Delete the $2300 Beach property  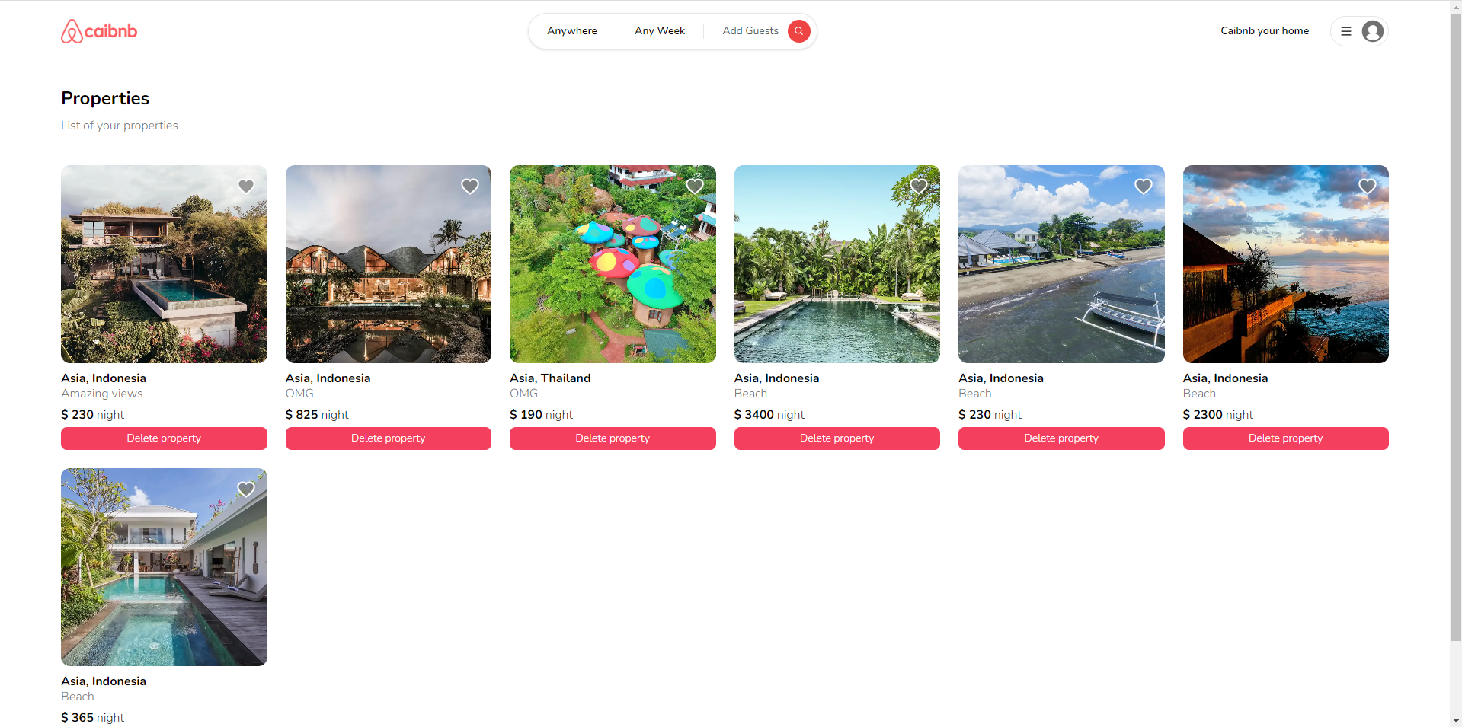[x=1286, y=438]
